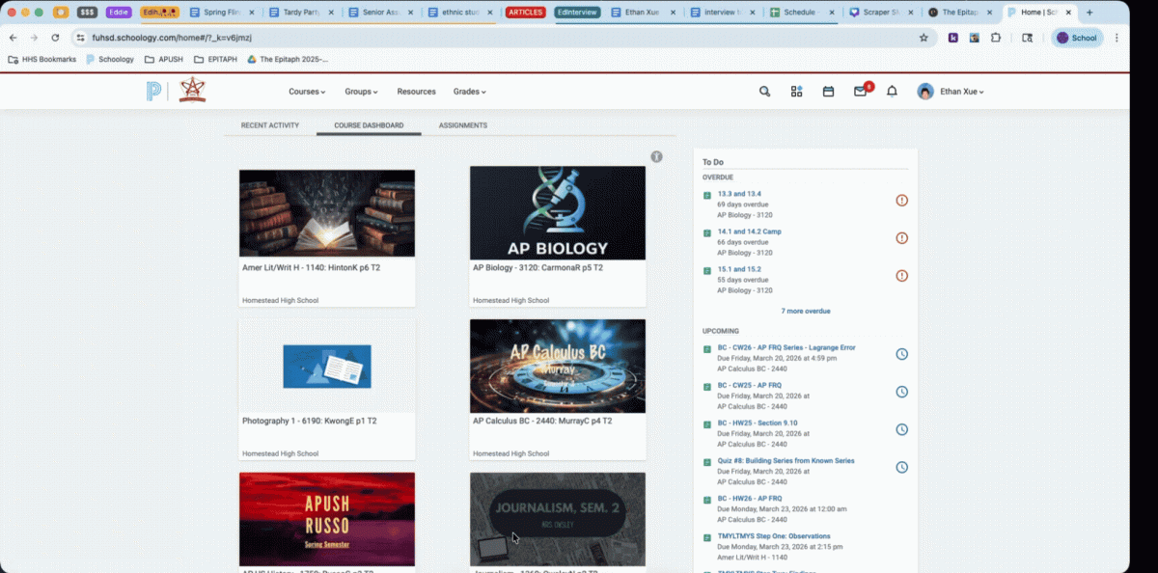Collapse the EdInterview tab group
1158x573 pixels.
[579, 13]
